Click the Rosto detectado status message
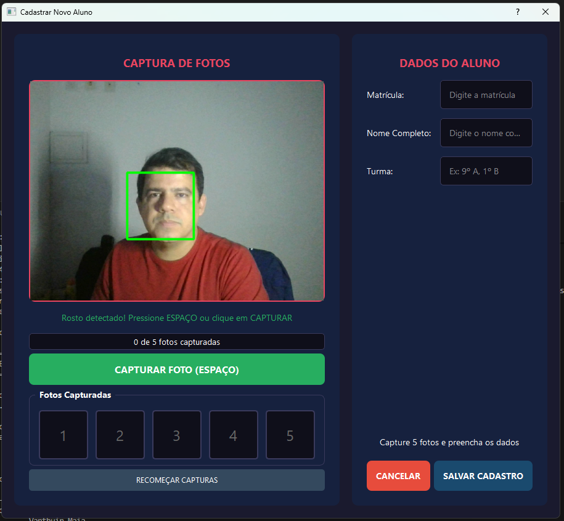 click(x=176, y=318)
